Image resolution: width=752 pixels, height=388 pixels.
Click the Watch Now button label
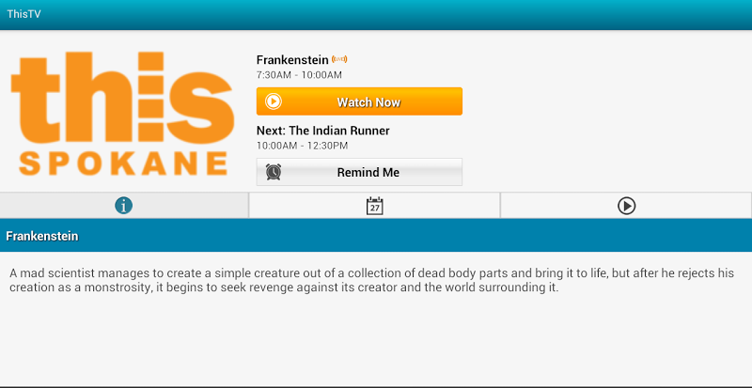(368, 102)
